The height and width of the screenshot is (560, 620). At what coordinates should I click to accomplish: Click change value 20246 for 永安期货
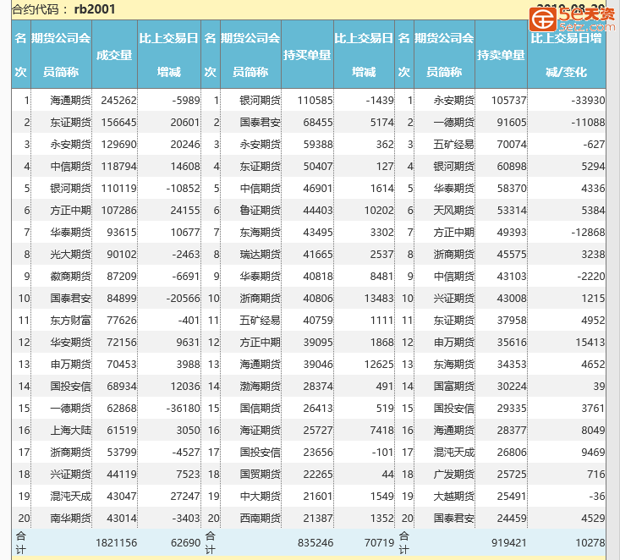click(185, 145)
